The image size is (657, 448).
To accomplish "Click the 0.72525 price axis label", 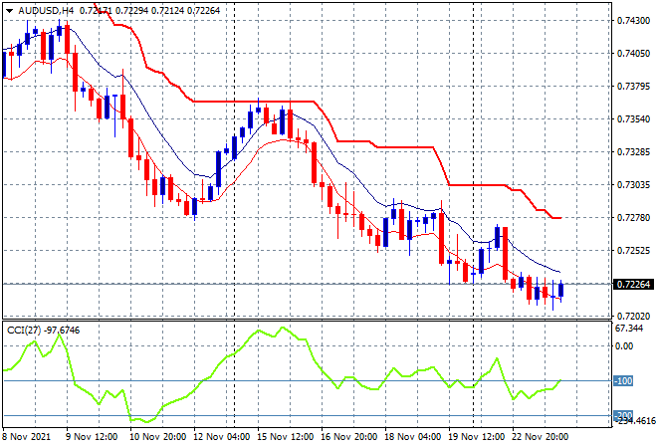I will (x=633, y=251).
